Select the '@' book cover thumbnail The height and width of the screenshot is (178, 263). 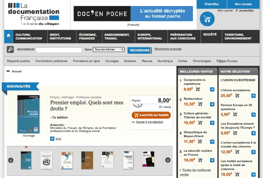pyautogui.click(x=46, y=160)
